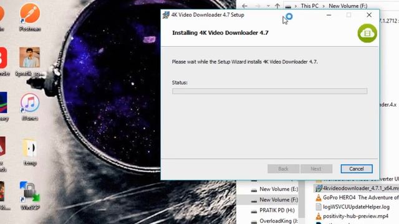Click the Cancel button in Setup
This screenshot has height=224, width=399.
357,169
